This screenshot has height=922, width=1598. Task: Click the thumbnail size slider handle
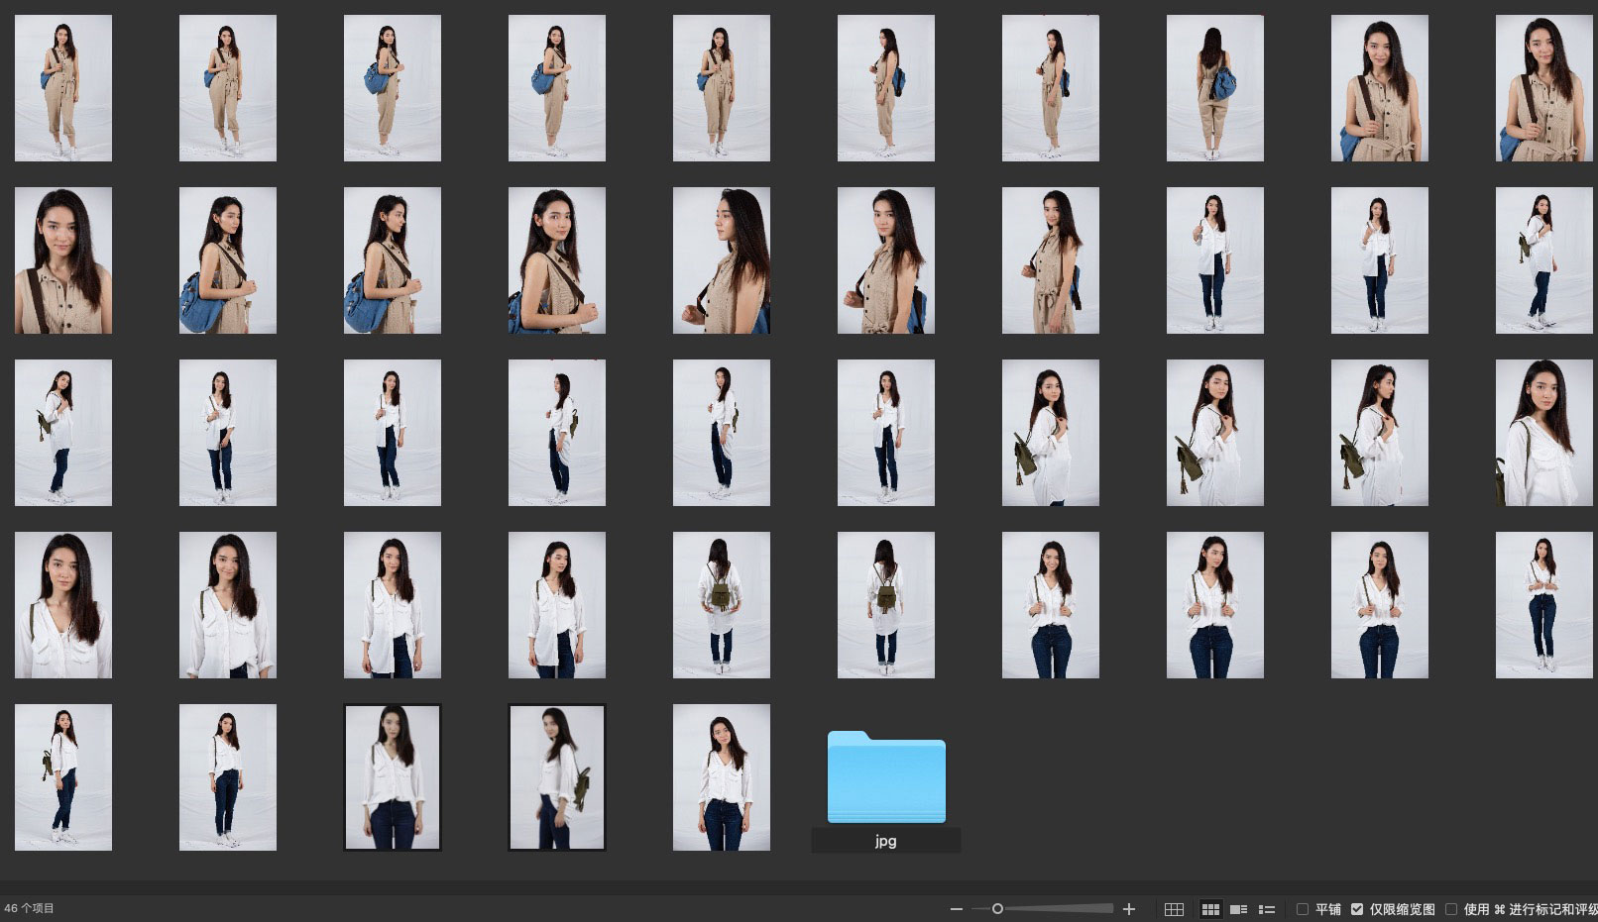pos(997,909)
